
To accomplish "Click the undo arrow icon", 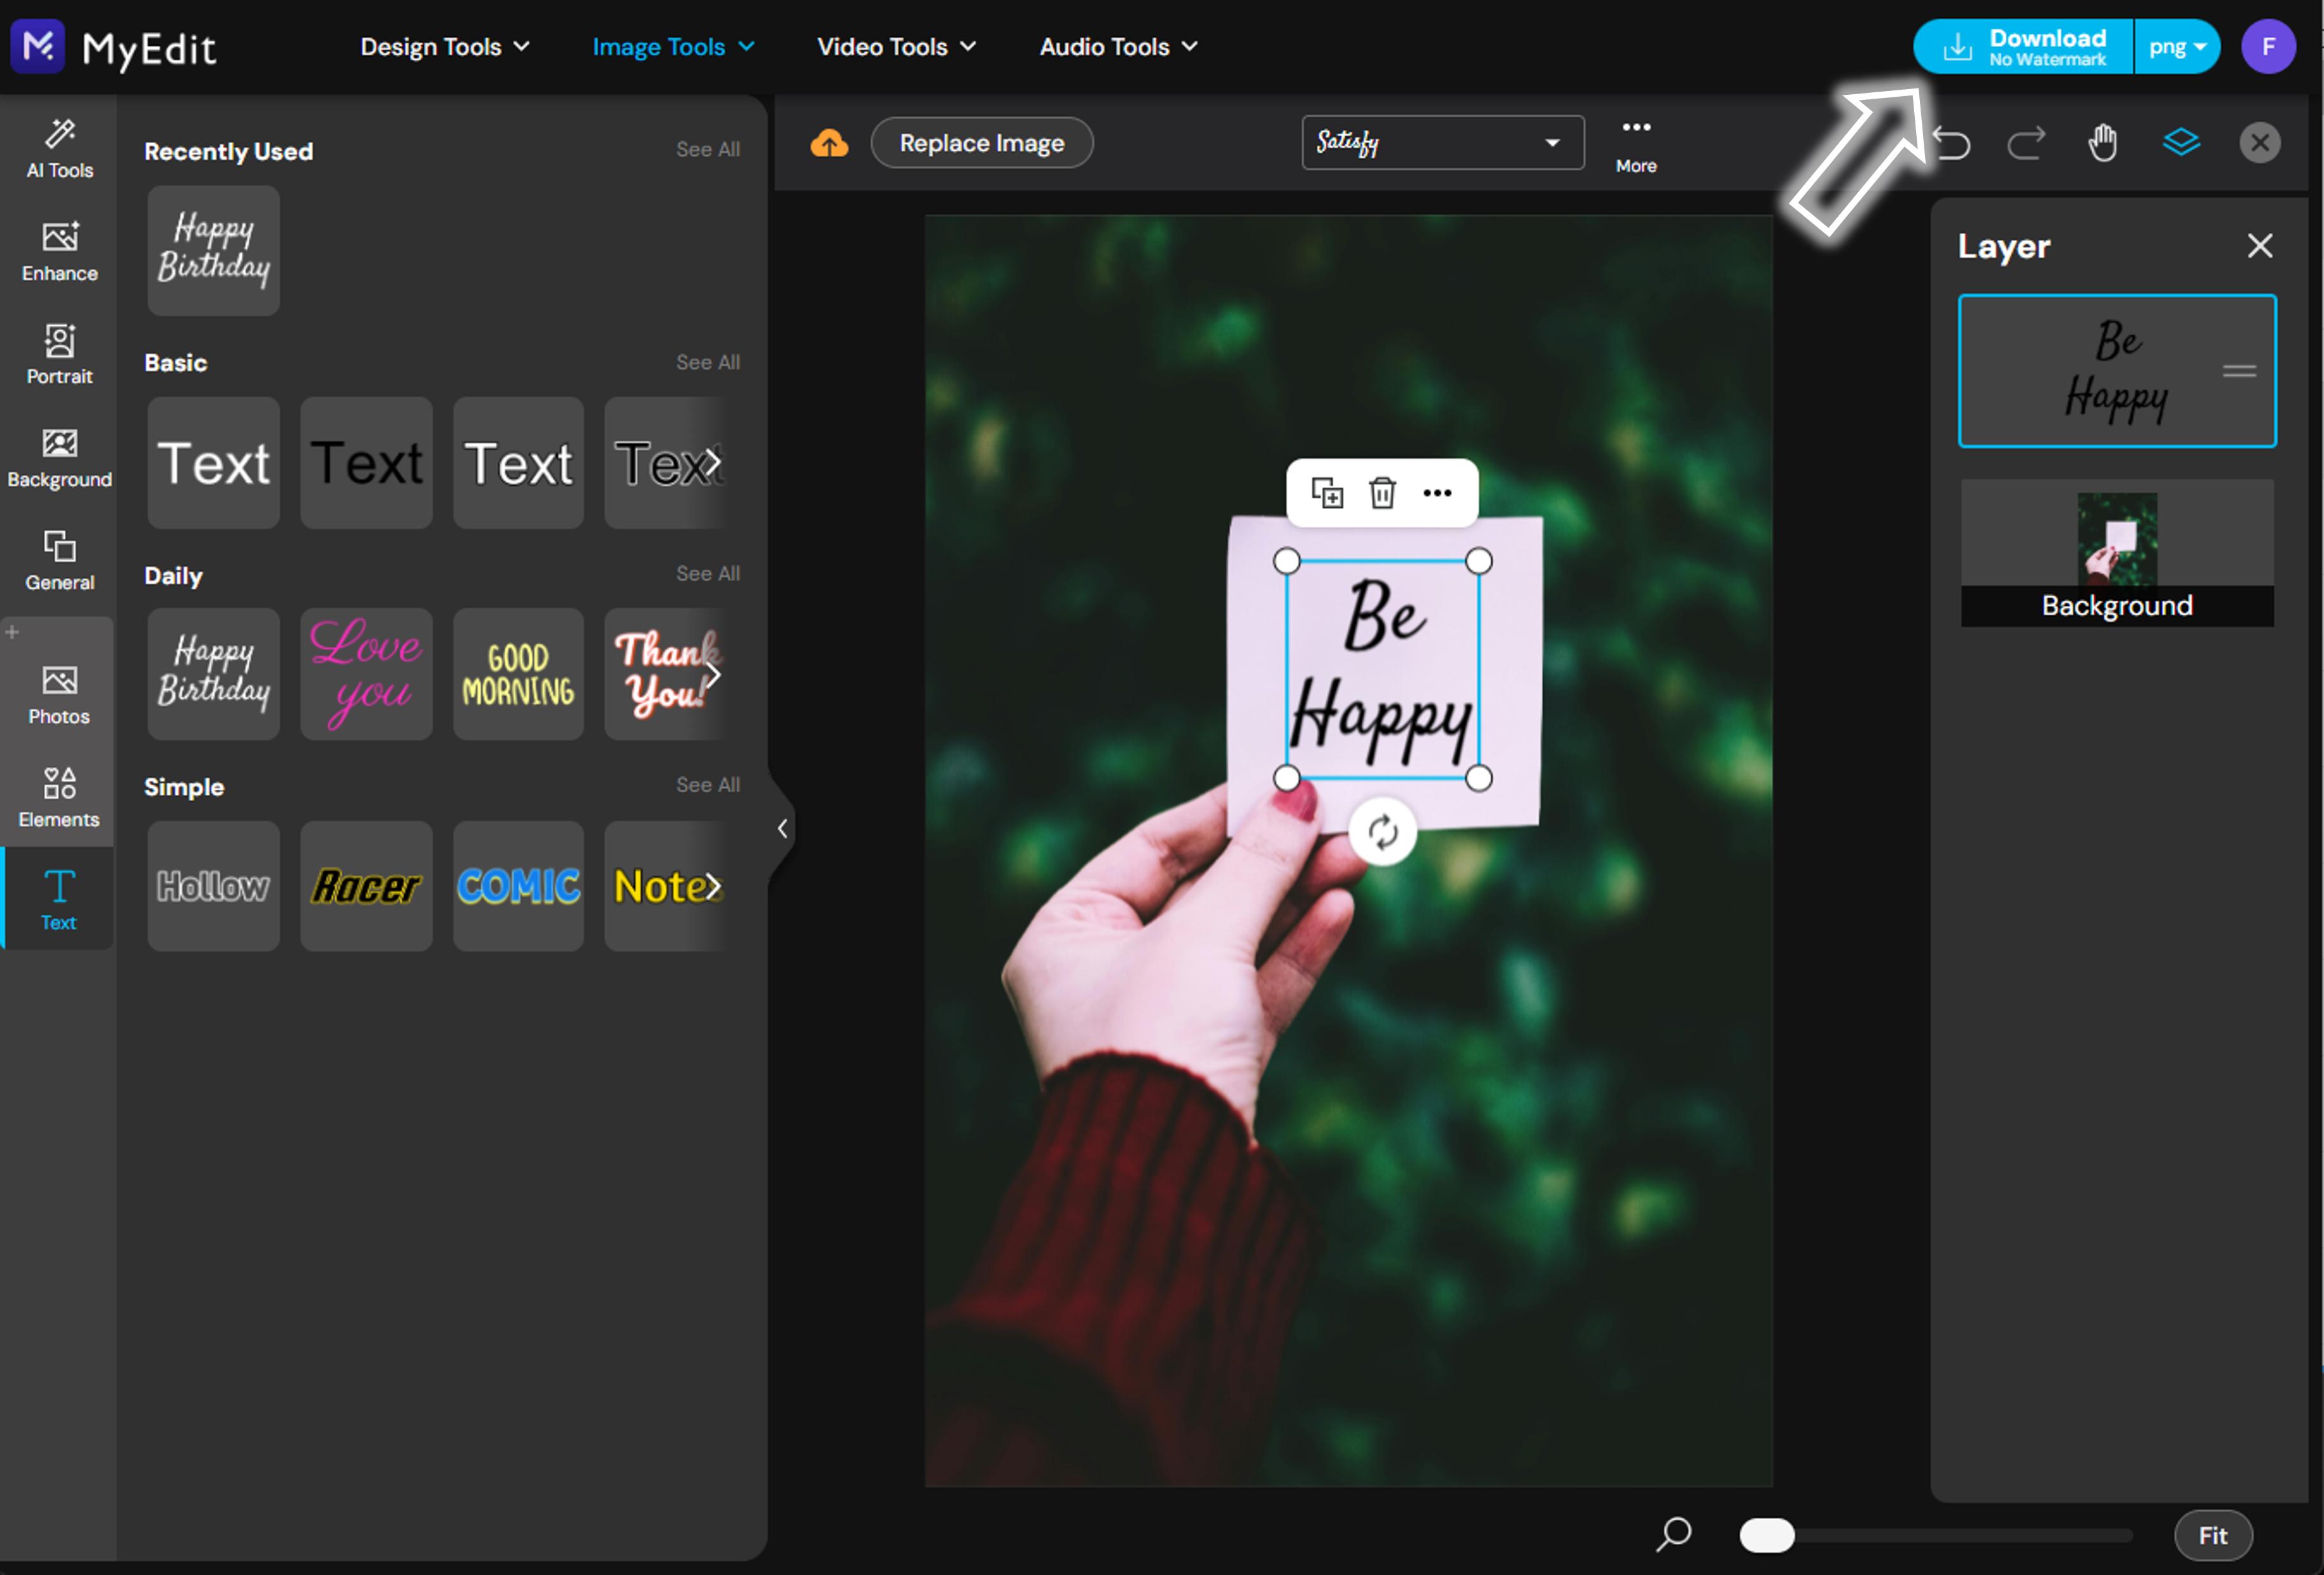I will 1952,144.
